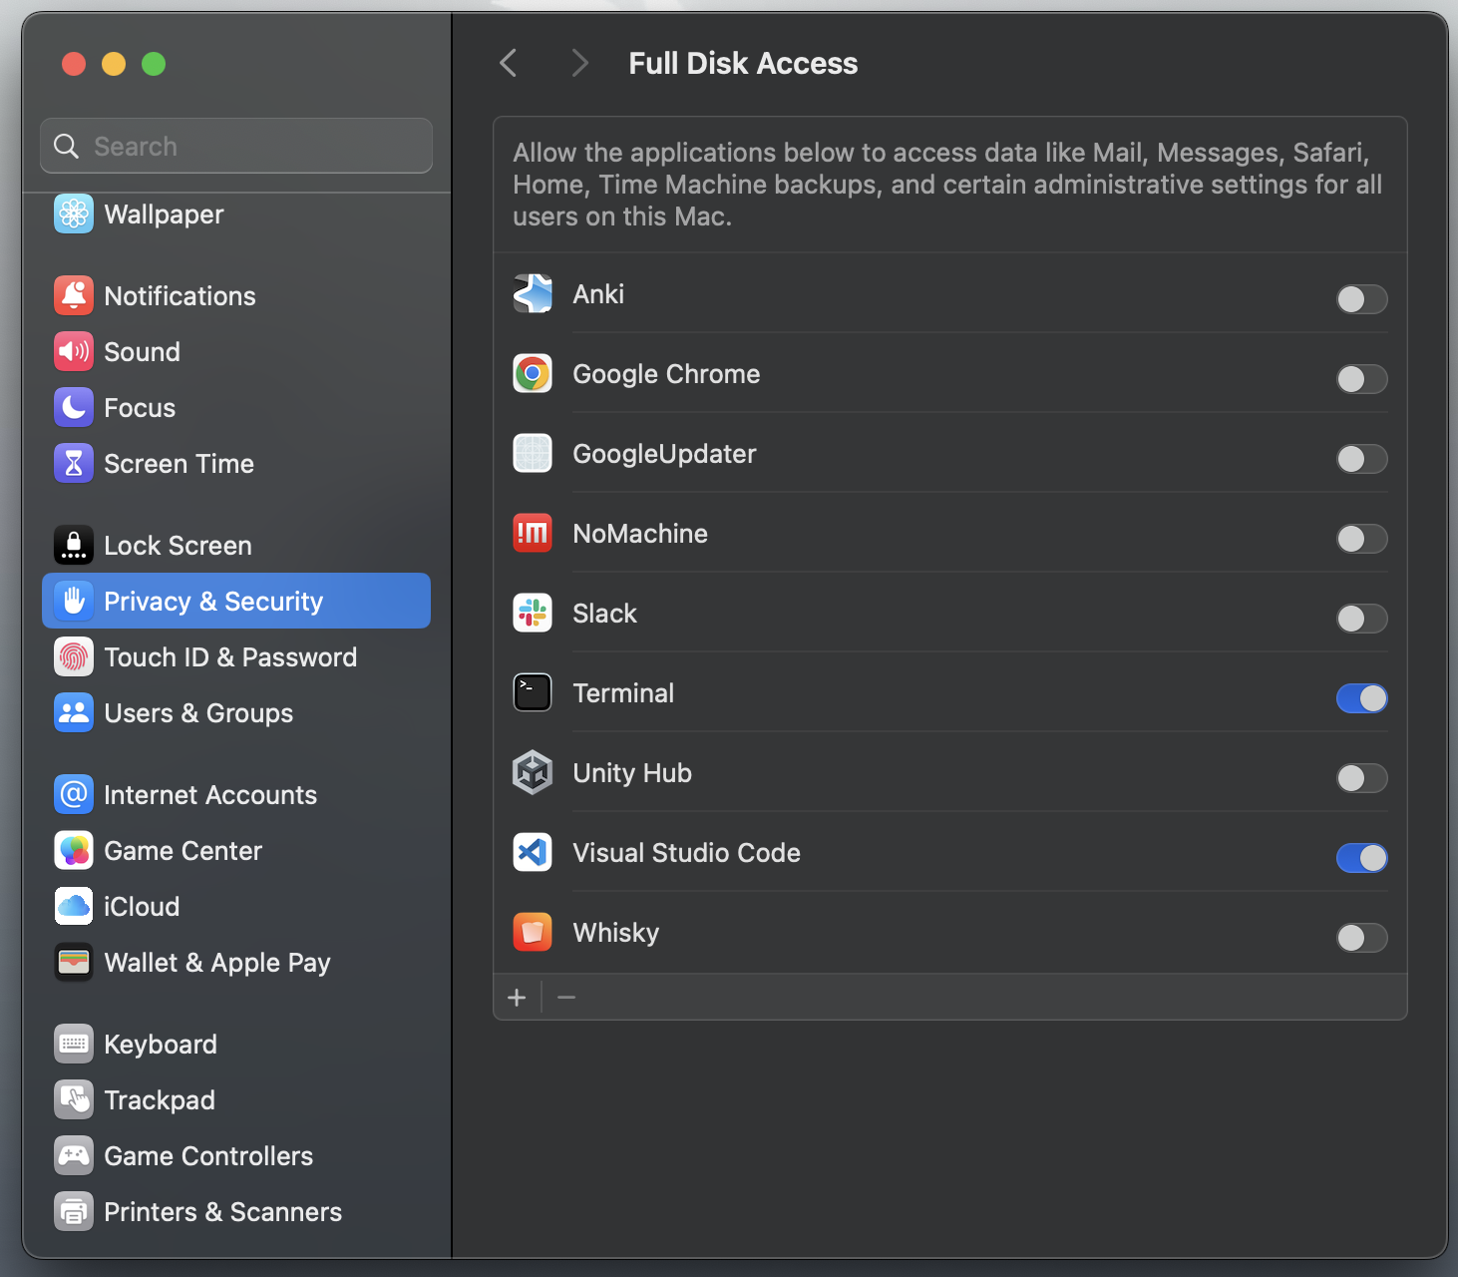Click the Google Chrome app icon
Image resolution: width=1458 pixels, height=1277 pixels.
(533, 373)
